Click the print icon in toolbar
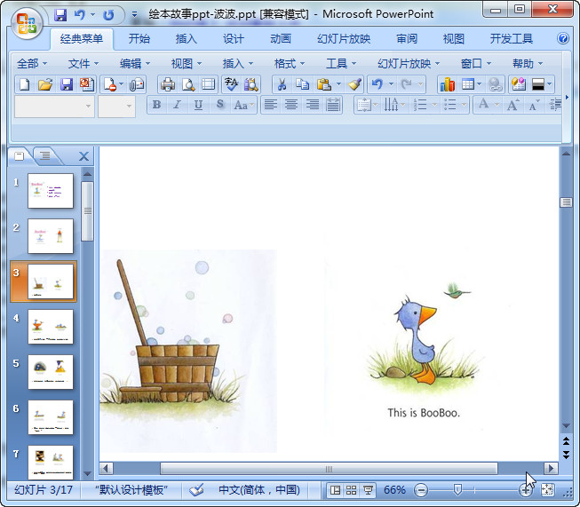580x507 pixels. [168, 84]
